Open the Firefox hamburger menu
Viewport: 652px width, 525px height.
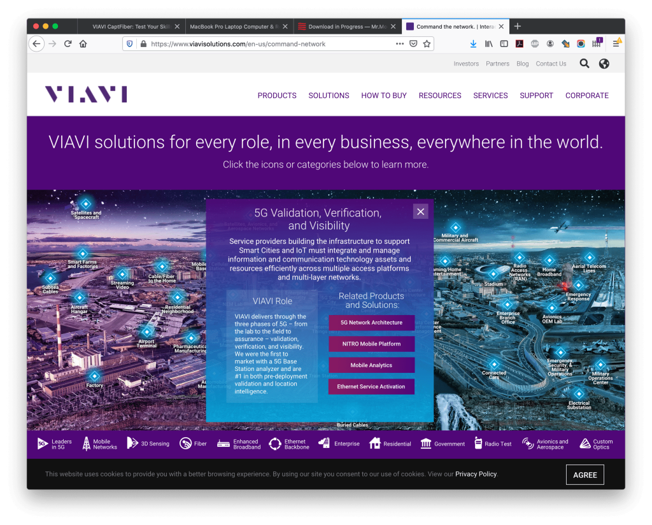click(x=616, y=44)
